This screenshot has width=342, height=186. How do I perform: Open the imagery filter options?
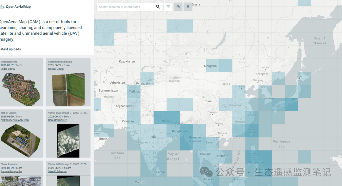[x=168, y=7]
